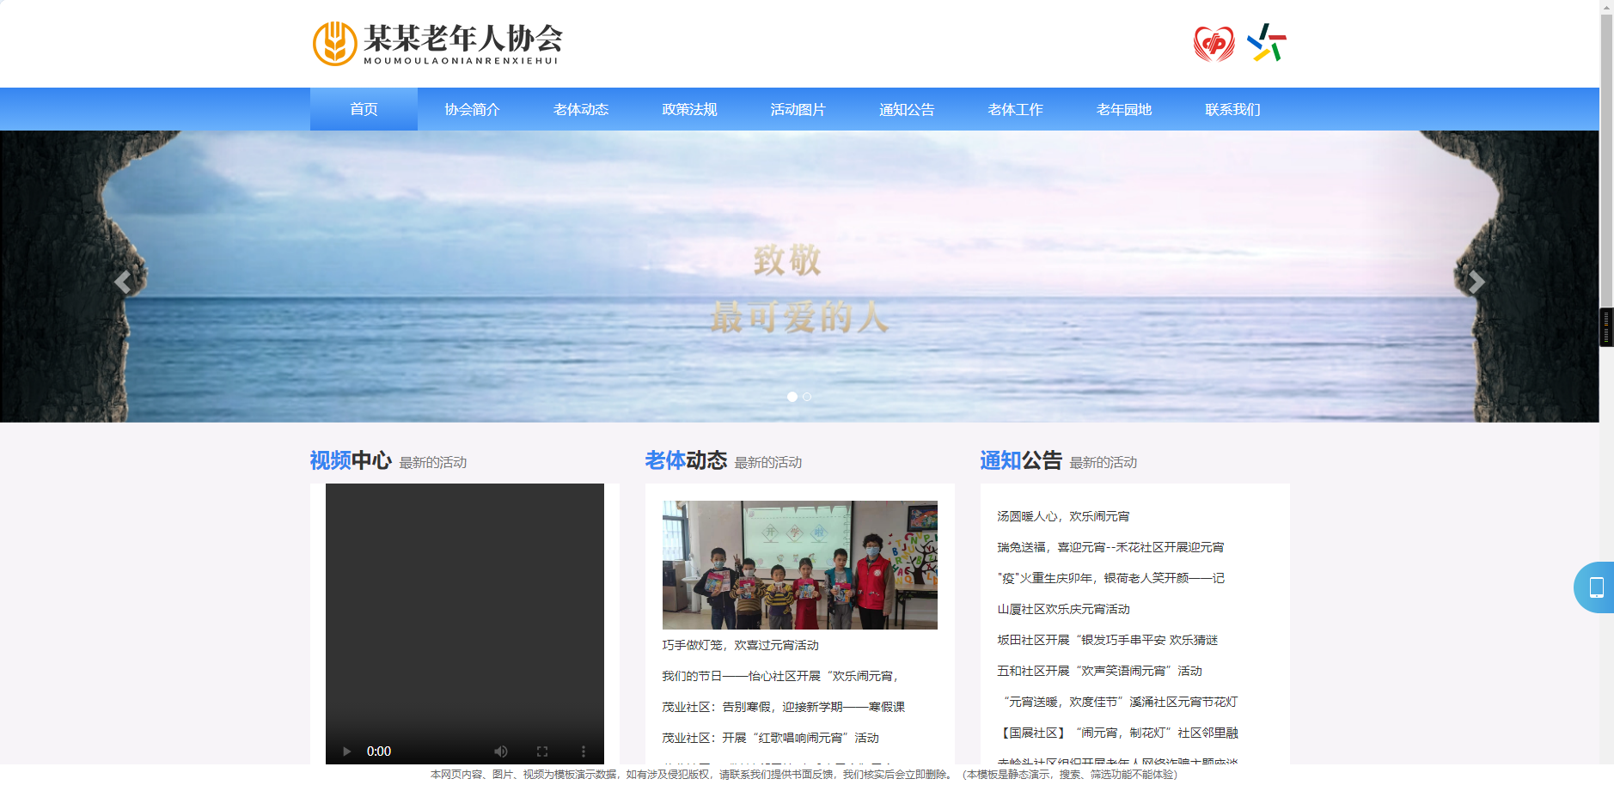Open the 协会简介 menu item
The height and width of the screenshot is (785, 1614).
pyautogui.click(x=472, y=109)
